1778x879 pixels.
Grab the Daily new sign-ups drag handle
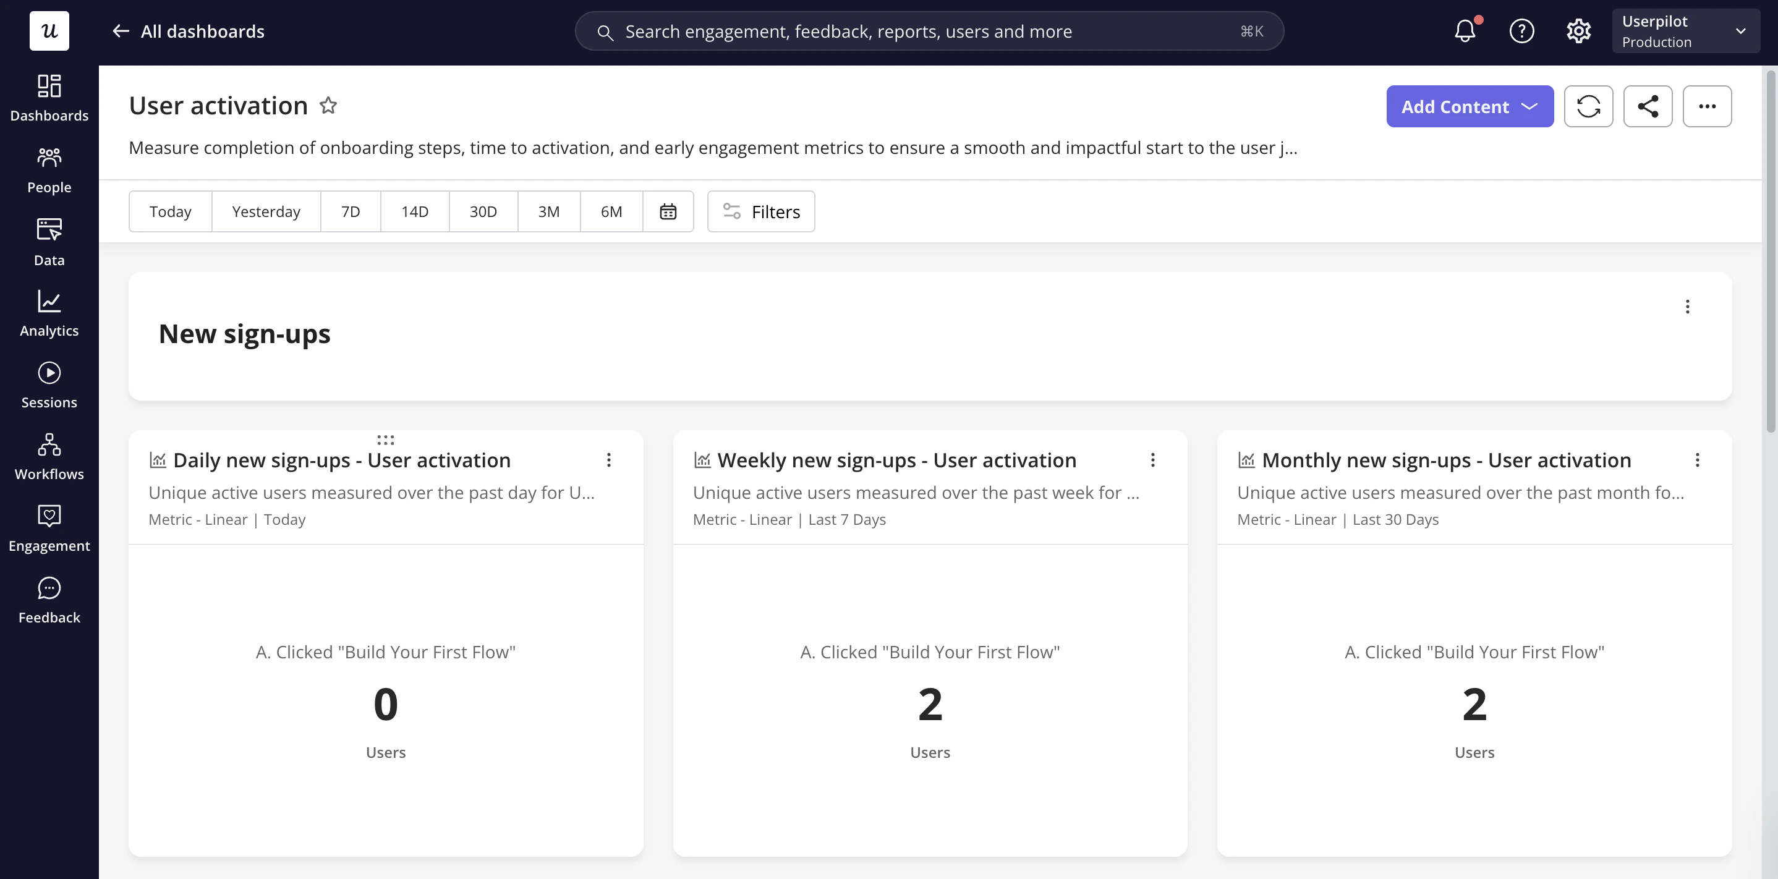385,439
